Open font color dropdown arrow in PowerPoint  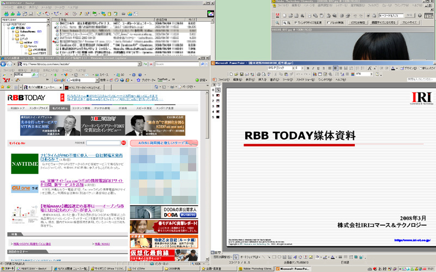click(397, 69)
